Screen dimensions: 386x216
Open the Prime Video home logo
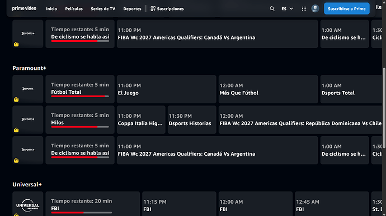(x=24, y=8)
